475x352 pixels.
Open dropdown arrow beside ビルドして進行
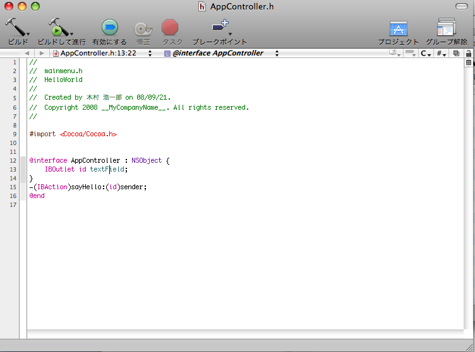71,34
